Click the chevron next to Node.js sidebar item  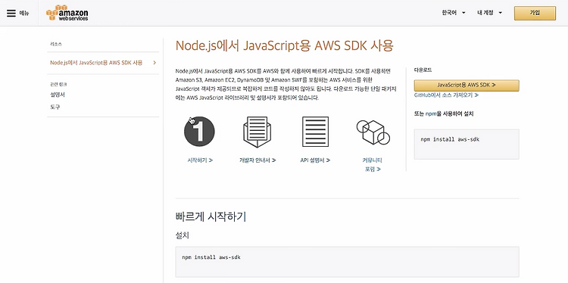154,63
